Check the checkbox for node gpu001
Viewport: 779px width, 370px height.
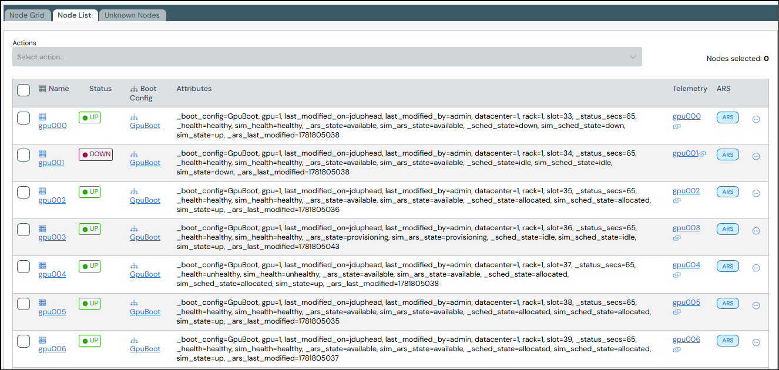(x=23, y=155)
